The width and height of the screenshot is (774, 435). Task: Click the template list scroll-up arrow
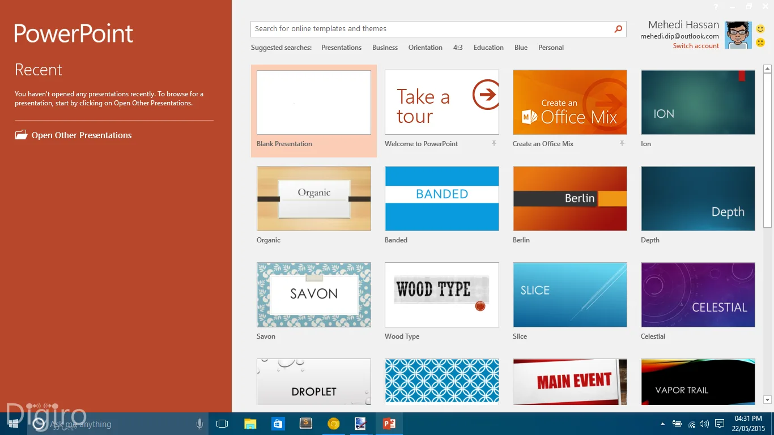[x=768, y=69]
